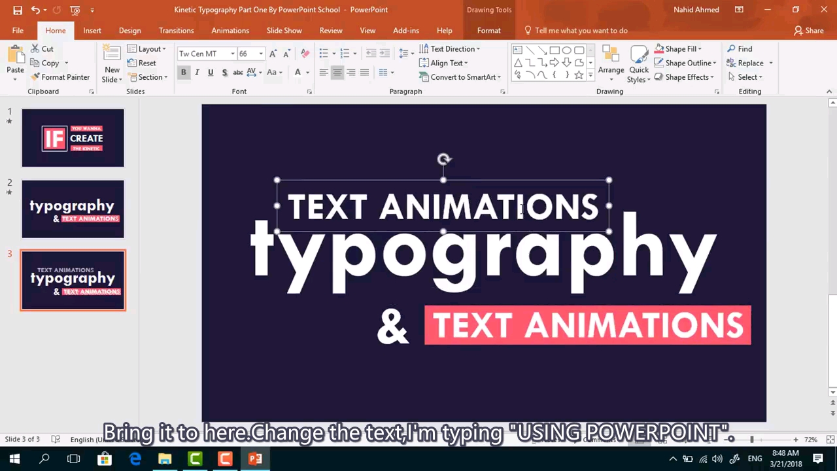Click the 72% zoom level
837x471 pixels.
811,440
